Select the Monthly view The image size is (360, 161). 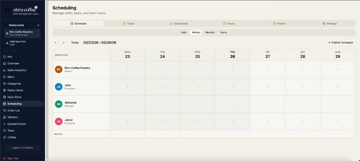(210, 32)
